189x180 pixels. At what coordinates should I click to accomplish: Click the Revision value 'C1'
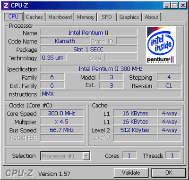coord(169,85)
